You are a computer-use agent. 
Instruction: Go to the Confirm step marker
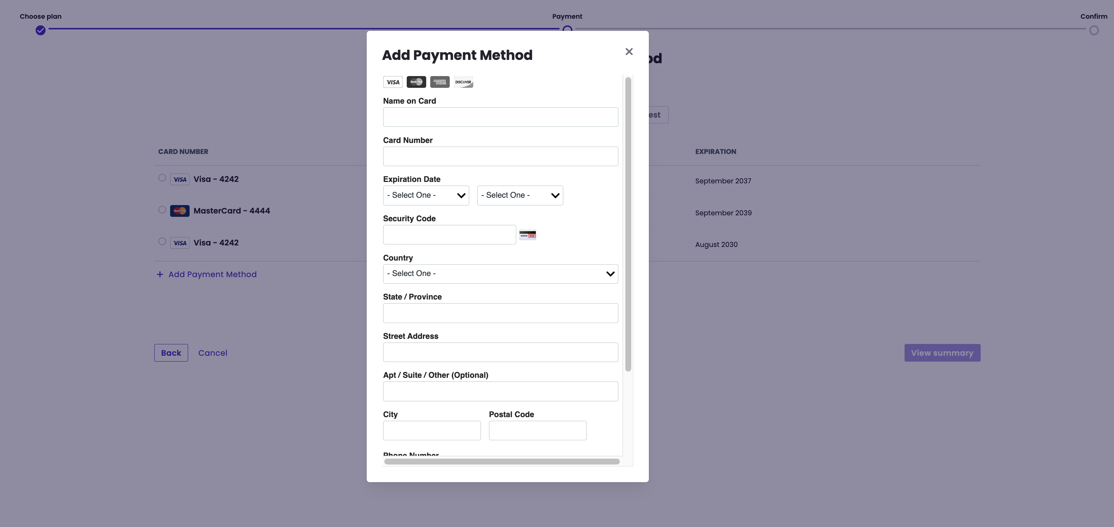pyautogui.click(x=1094, y=30)
